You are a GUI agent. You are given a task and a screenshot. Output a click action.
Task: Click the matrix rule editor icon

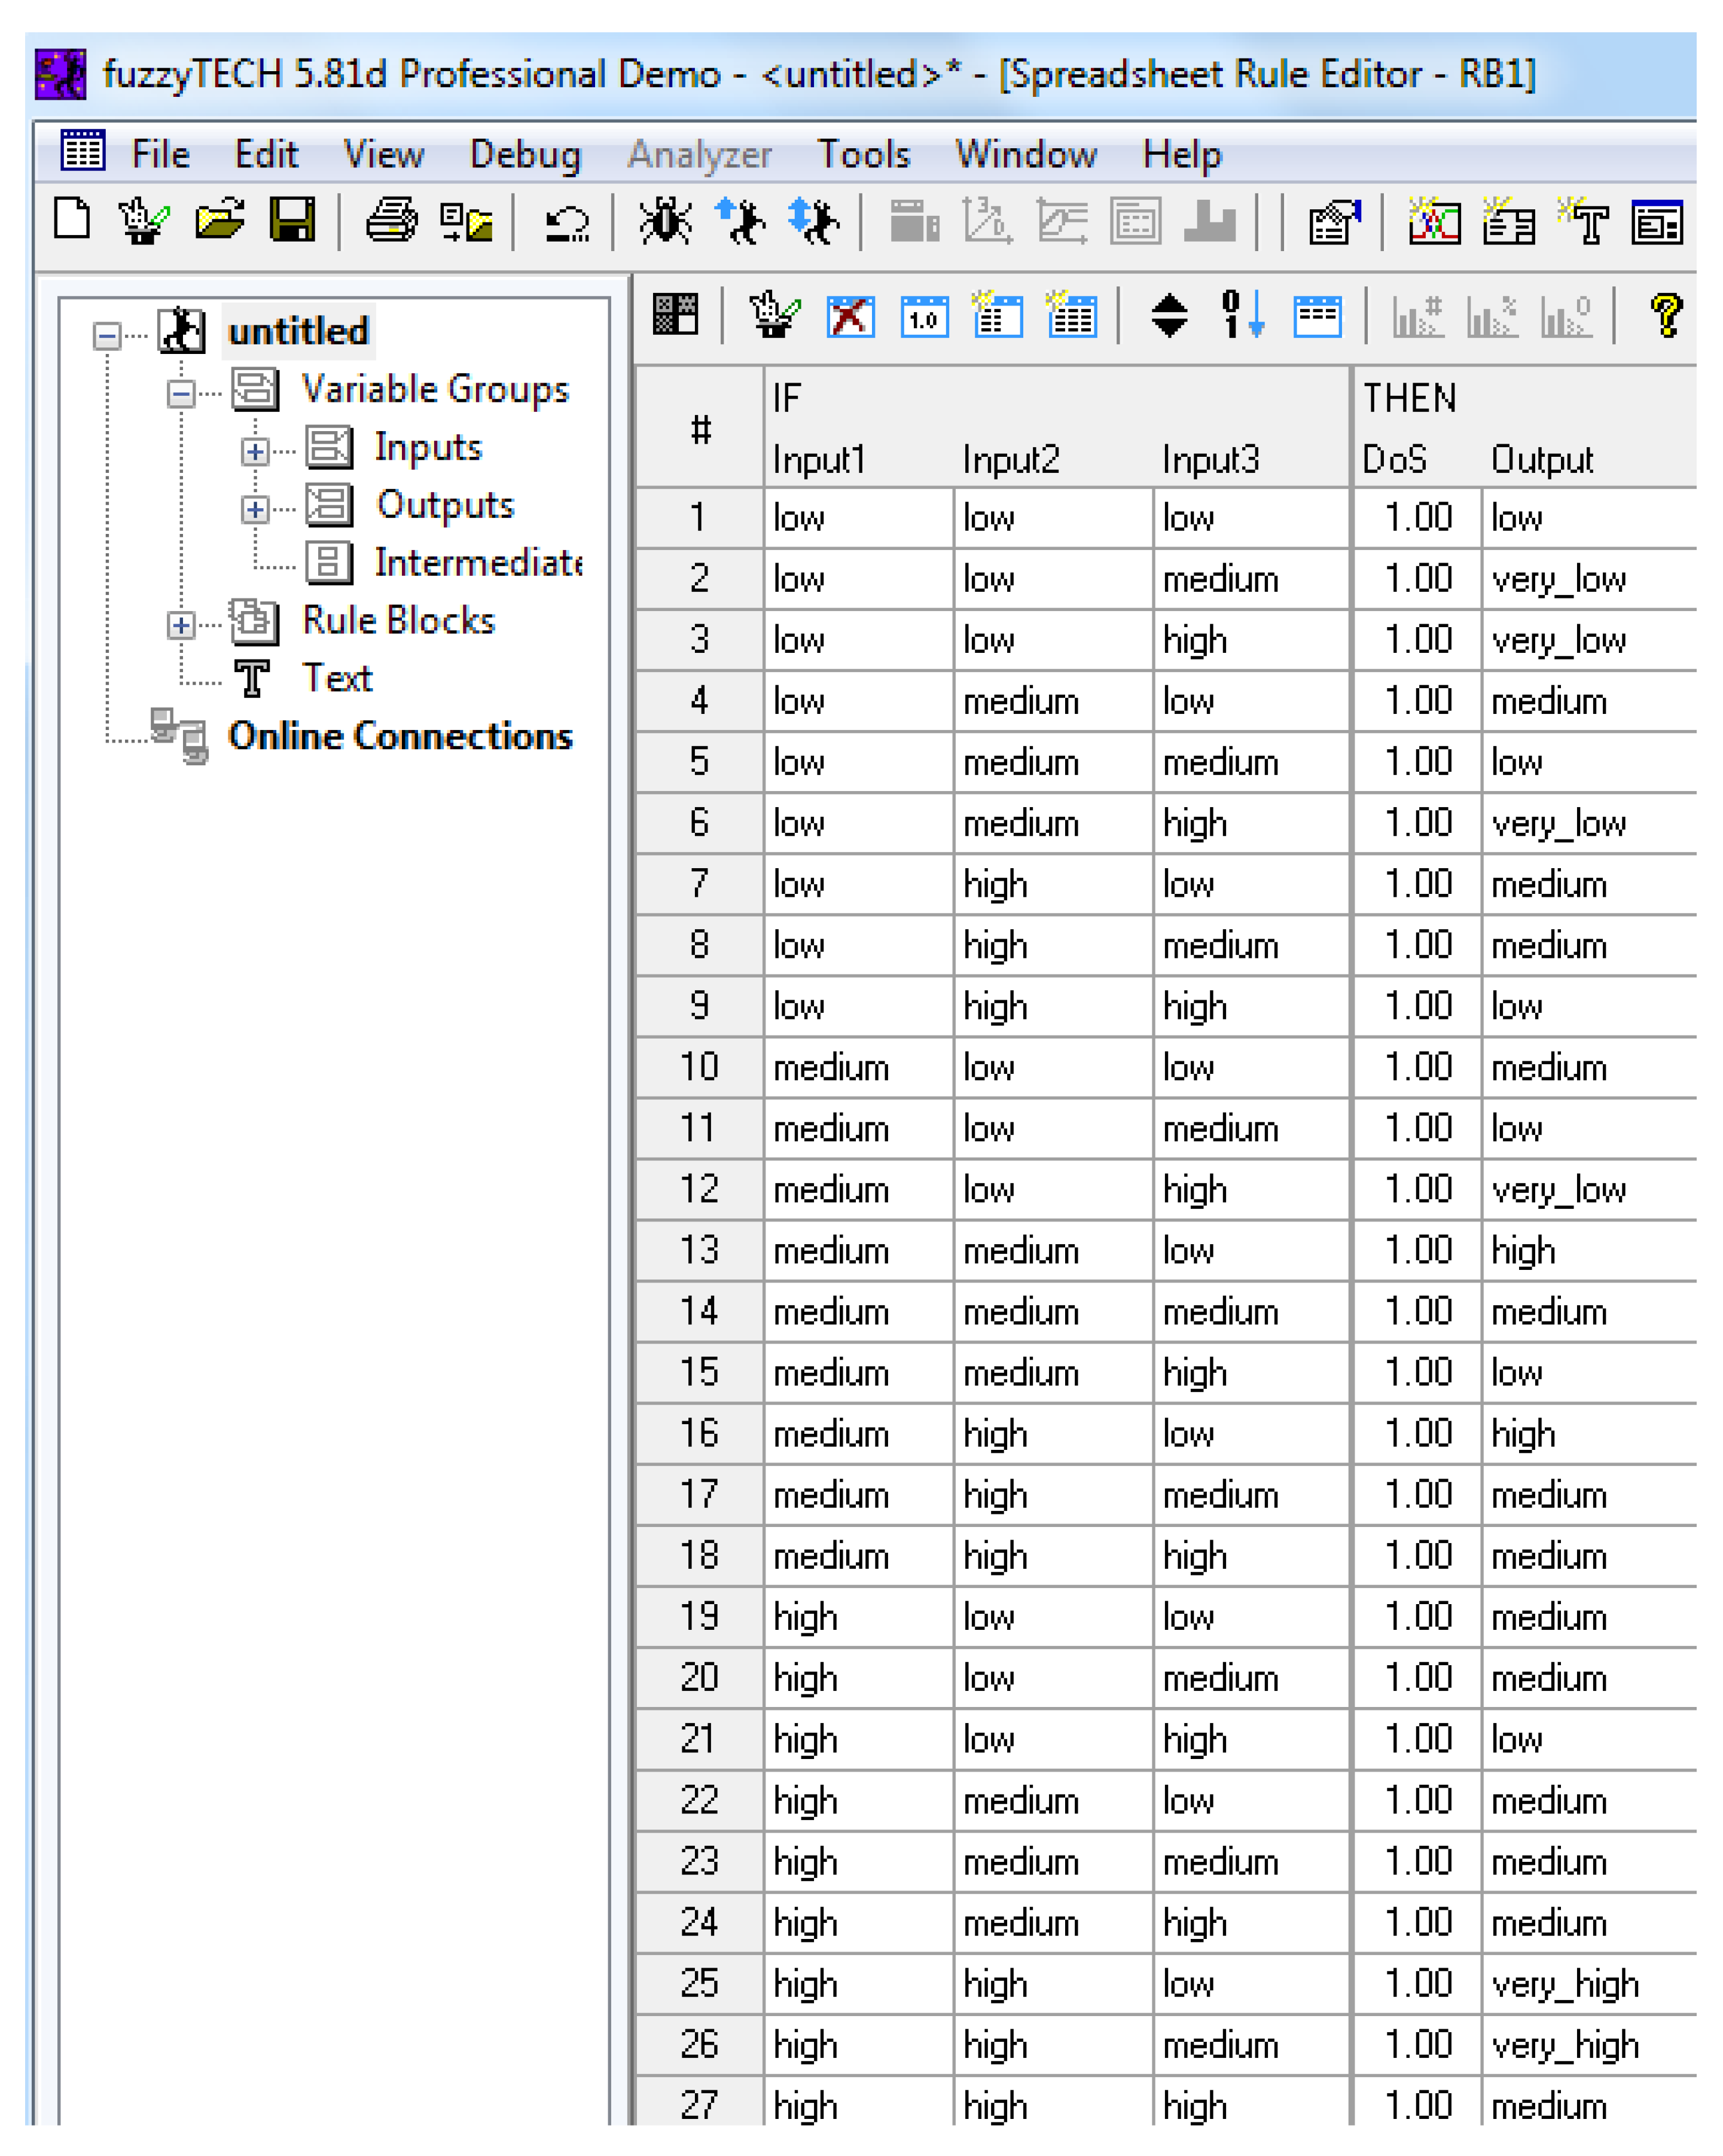[x=675, y=314]
